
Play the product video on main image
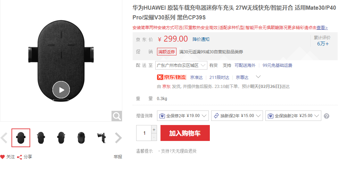(61, 90)
